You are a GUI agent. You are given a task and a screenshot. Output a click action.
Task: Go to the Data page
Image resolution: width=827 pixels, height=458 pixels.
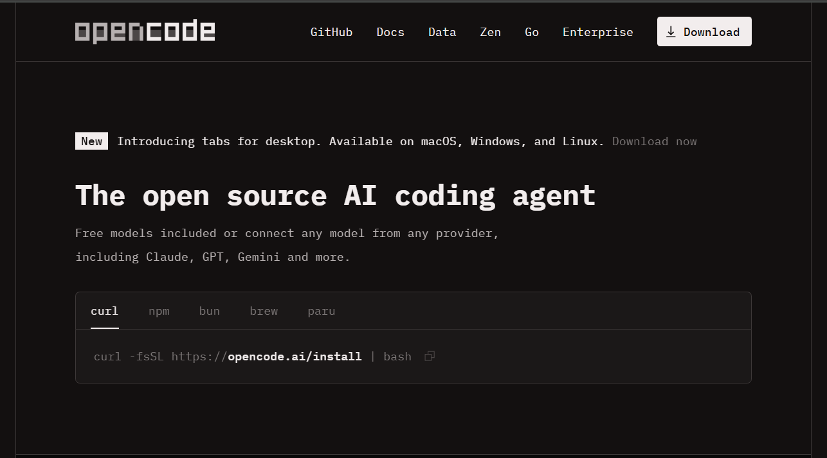(x=442, y=32)
